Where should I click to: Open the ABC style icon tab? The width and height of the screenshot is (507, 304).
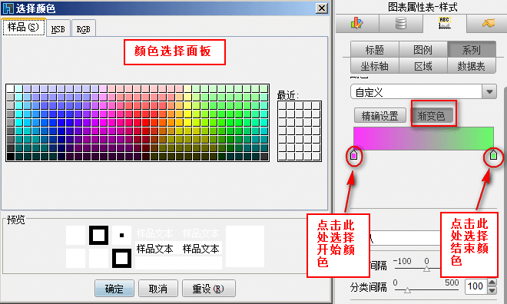pos(444,23)
